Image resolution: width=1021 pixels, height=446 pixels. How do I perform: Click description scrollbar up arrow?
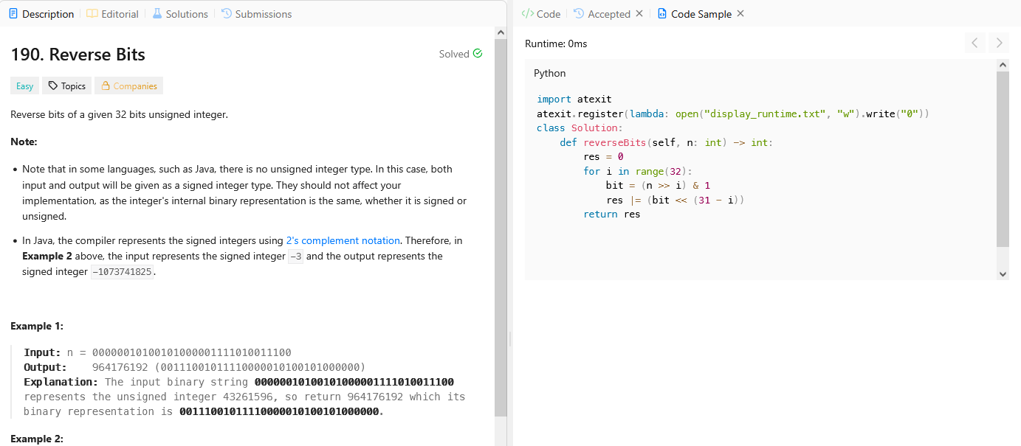point(501,33)
